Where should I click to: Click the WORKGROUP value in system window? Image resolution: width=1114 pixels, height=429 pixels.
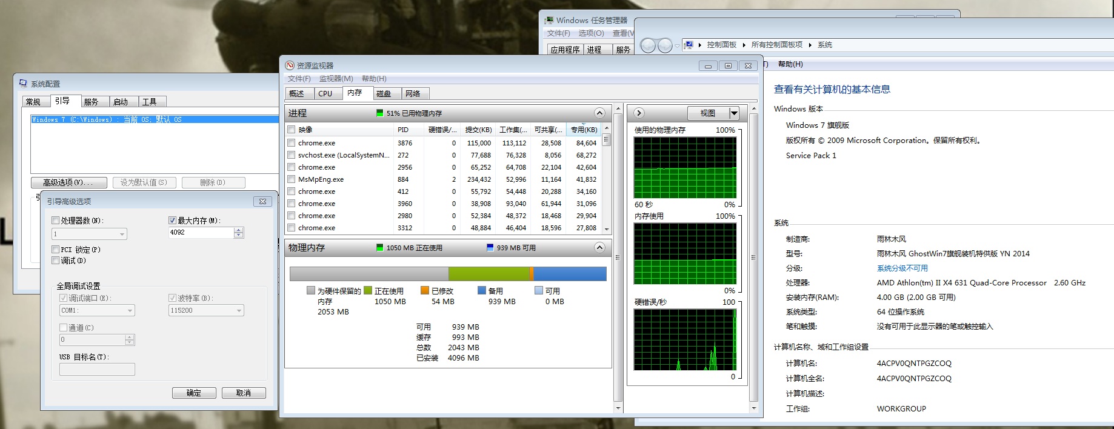901,409
